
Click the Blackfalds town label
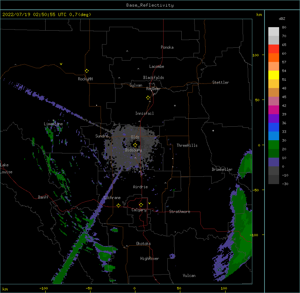[153, 78]
